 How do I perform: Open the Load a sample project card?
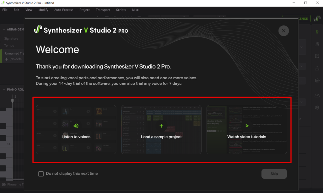(x=161, y=130)
